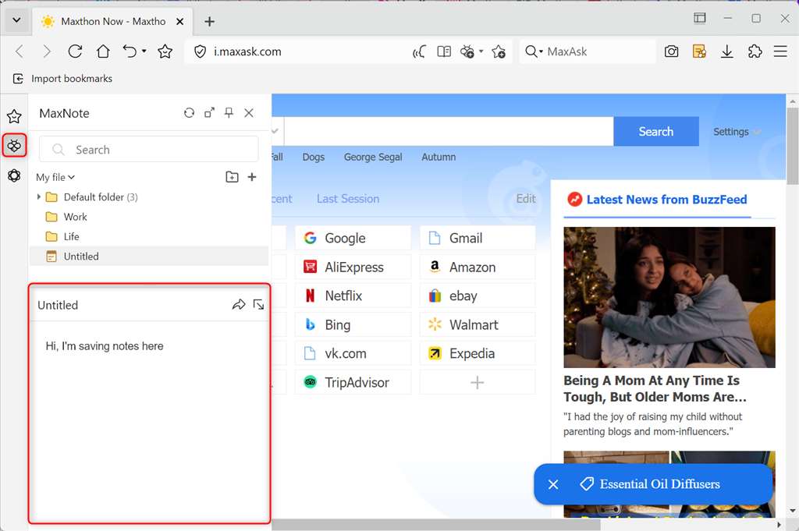This screenshot has height=531, width=799.
Task: Click the MaxNote Search field
Action: 149,149
